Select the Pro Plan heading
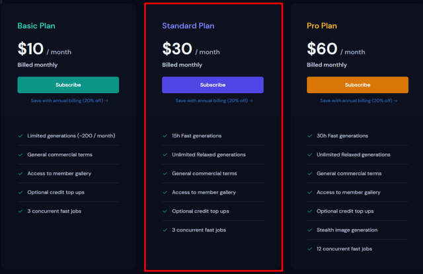Viewport: 423px width, 274px height. pyautogui.click(x=322, y=26)
